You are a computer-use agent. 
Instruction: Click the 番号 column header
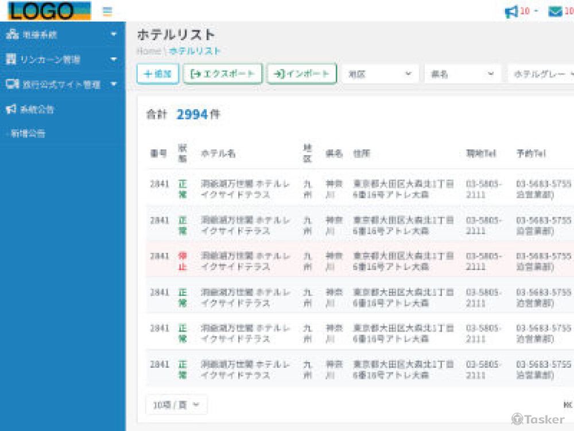point(158,153)
